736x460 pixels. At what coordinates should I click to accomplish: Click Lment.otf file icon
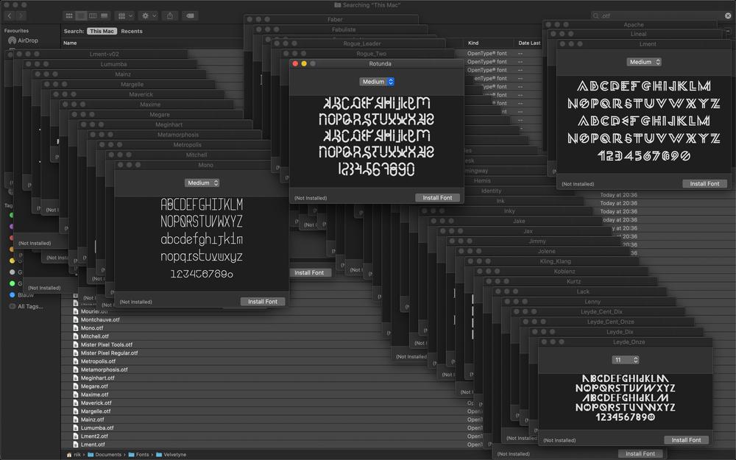76,445
